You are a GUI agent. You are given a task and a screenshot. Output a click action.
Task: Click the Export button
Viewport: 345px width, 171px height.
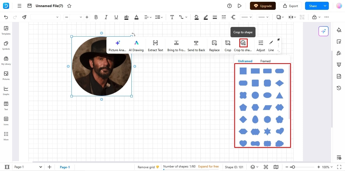coord(290,6)
